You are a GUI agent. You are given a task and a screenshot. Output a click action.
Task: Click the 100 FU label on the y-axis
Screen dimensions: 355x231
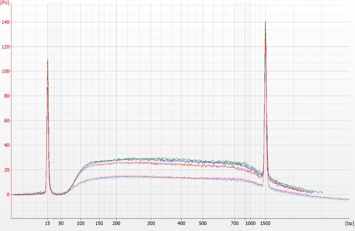6,71
